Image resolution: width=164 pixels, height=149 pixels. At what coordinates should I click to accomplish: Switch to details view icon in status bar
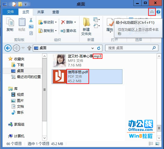(x=151, y=144)
